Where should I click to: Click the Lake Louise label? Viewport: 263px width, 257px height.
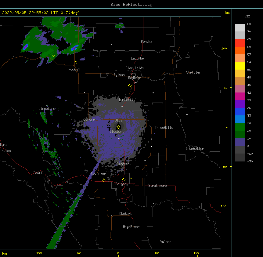pyautogui.click(x=5, y=148)
